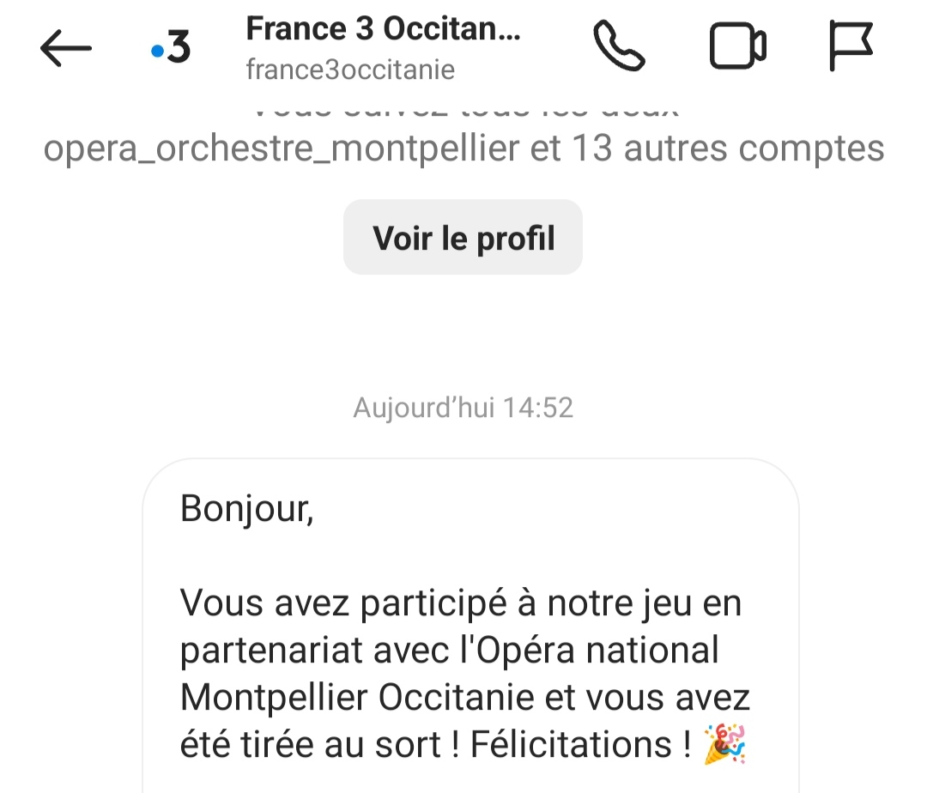Viewport: 927px width, 793px height.
Task: Click the "partenariat avec l'Opéra national" line
Action: click(x=449, y=651)
